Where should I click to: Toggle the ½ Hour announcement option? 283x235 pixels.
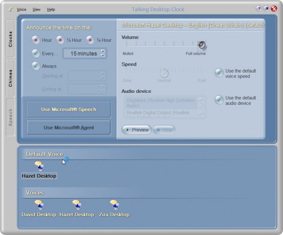click(x=60, y=40)
